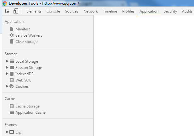Select the Web SQL label
The height and width of the screenshot is (136, 194).
coord(23,80)
